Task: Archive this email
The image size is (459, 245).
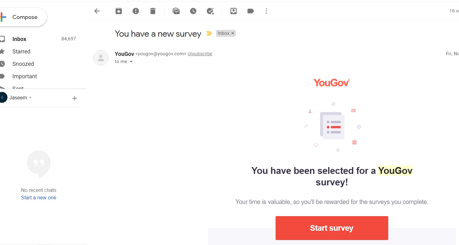Action: pos(119,11)
